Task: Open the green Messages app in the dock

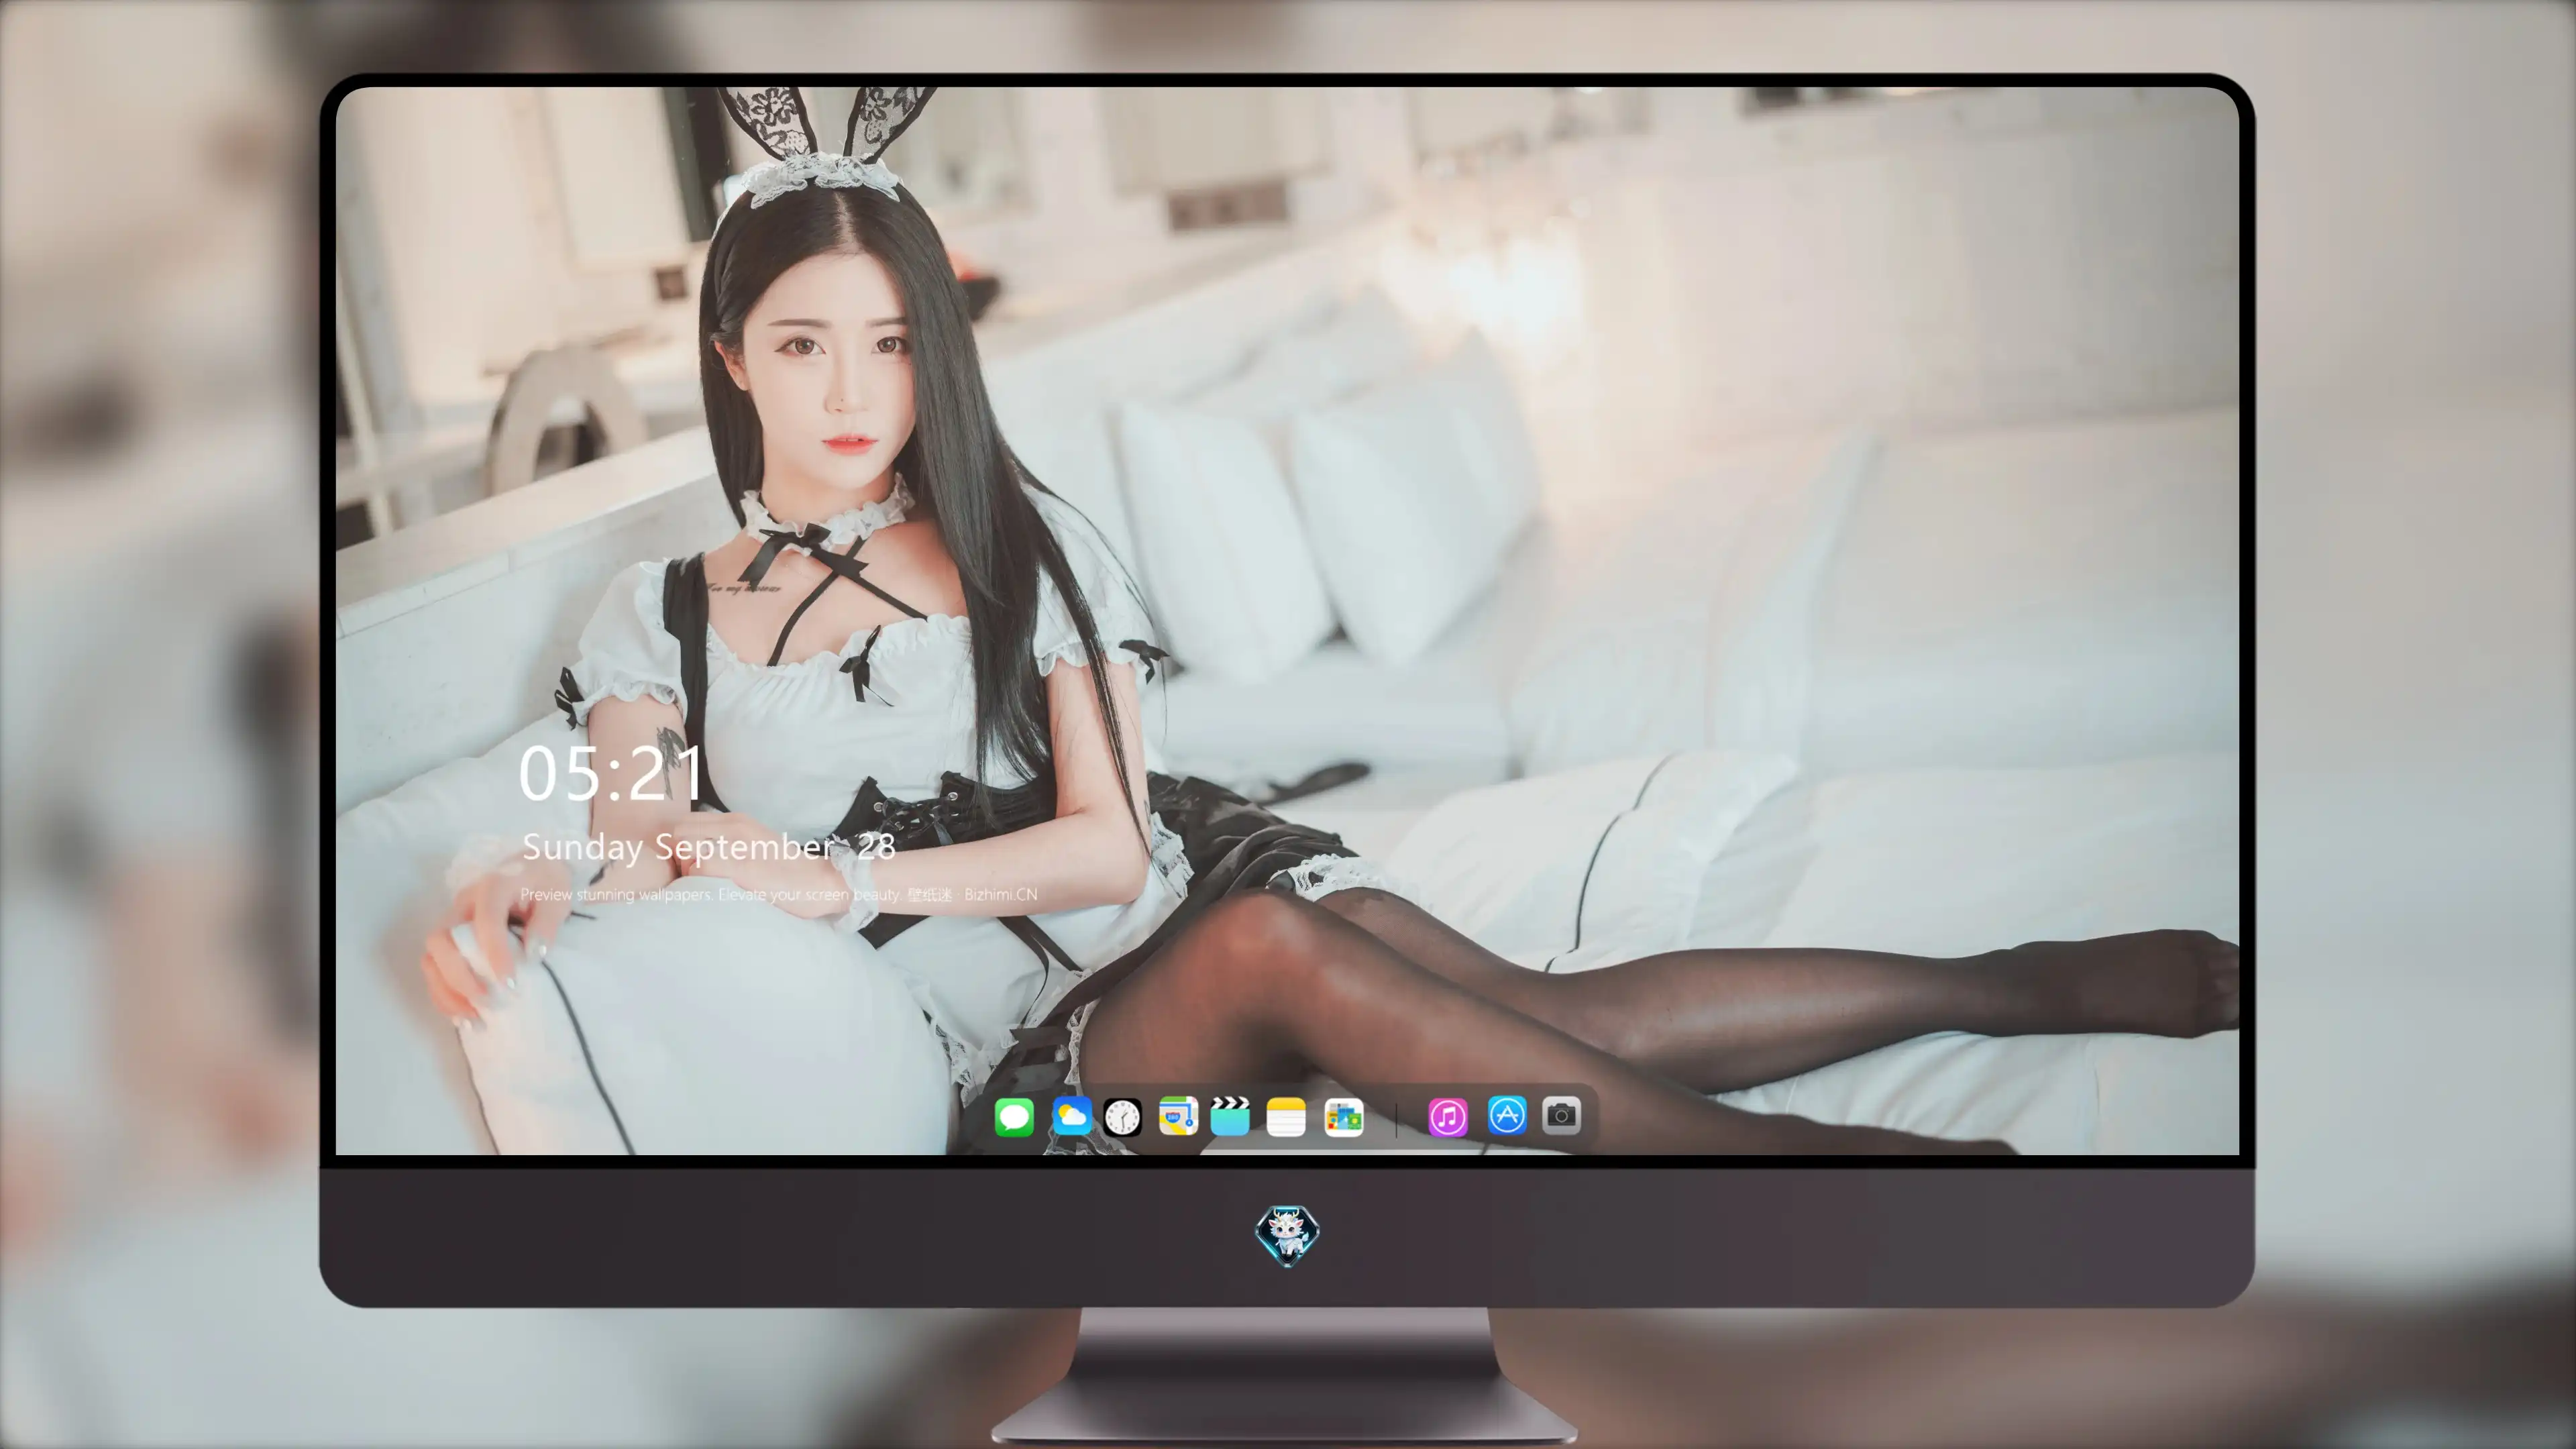Action: tap(1014, 1117)
